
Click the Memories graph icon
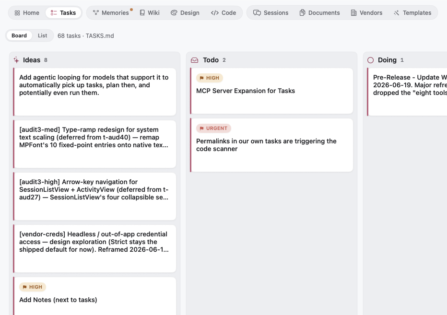pyautogui.click(x=96, y=12)
